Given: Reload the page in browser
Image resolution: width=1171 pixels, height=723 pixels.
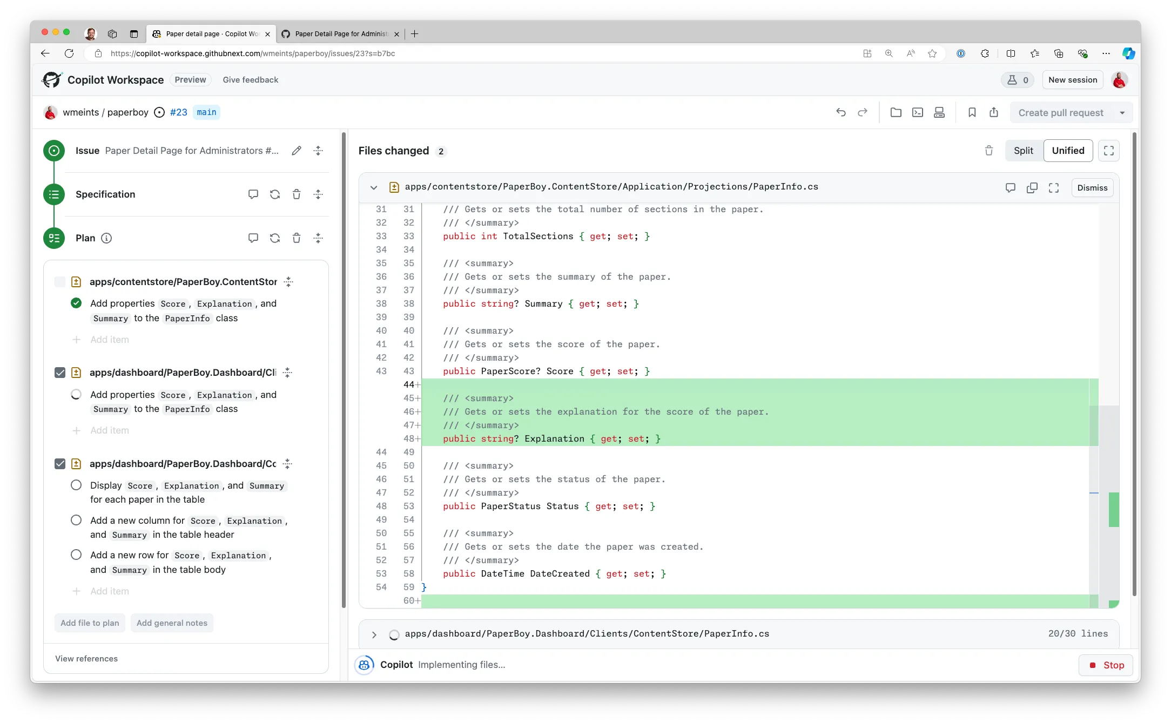Looking at the screenshot, I should point(69,53).
